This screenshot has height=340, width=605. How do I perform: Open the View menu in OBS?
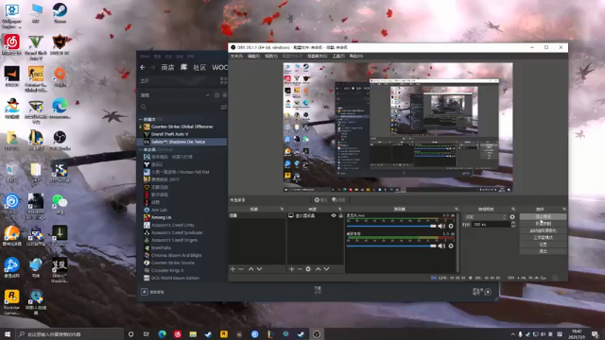tap(271, 57)
